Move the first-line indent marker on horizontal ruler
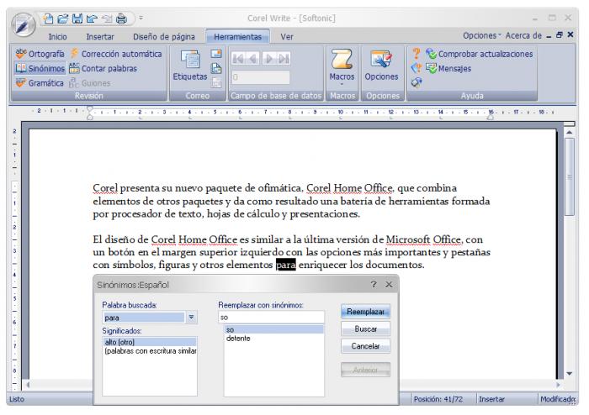589x415 pixels. click(90, 108)
